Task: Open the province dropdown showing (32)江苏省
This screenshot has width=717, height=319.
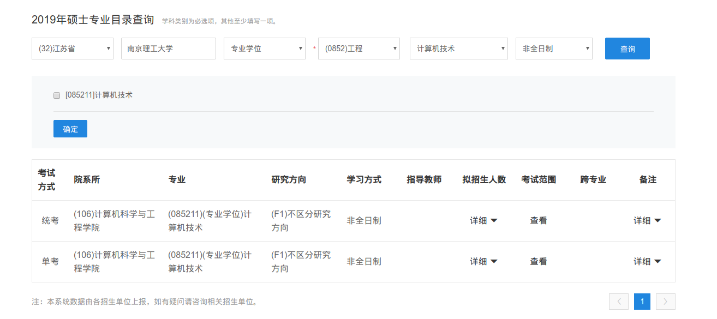Action: [x=72, y=49]
